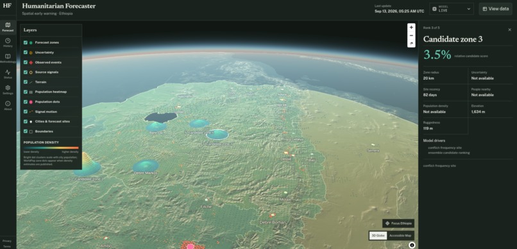Click the pink Population dots legend icon
The image size is (517, 249).
[31, 102]
